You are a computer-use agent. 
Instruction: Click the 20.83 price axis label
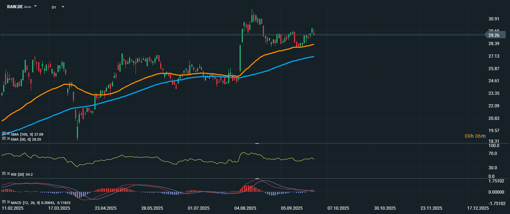[494, 118]
